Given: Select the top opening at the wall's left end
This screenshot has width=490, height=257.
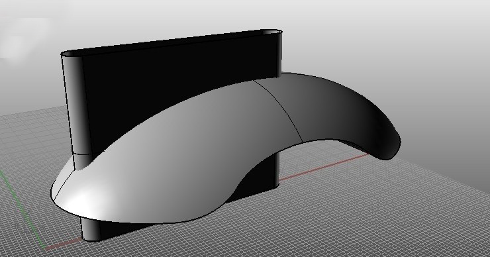Looking at the screenshot, I should pyautogui.click(x=72, y=54).
